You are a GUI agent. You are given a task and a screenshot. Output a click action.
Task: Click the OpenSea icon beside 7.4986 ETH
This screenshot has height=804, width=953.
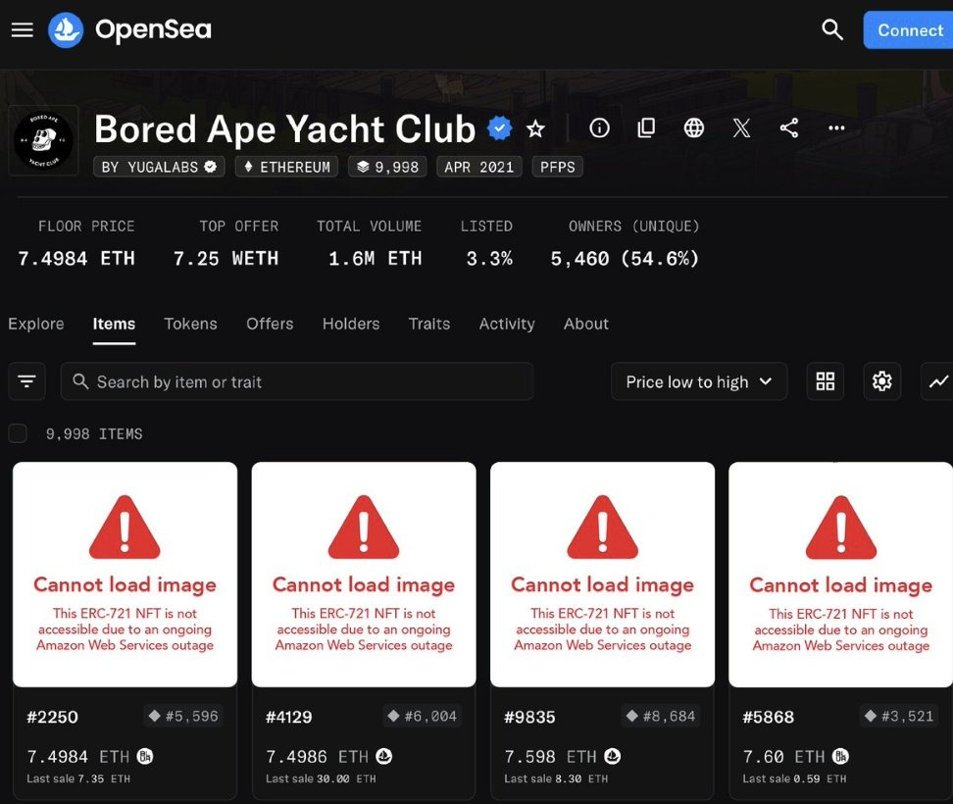[383, 756]
